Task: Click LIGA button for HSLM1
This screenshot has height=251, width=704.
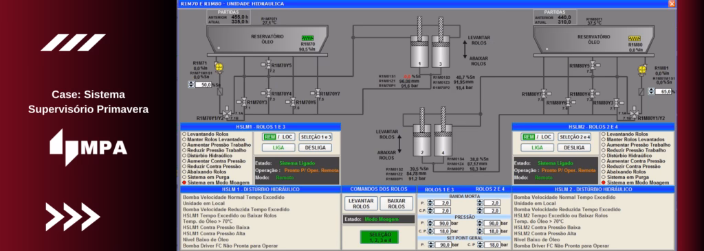Action: coord(278,147)
